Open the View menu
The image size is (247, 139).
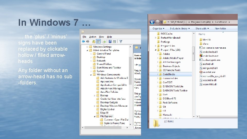point(101,37)
